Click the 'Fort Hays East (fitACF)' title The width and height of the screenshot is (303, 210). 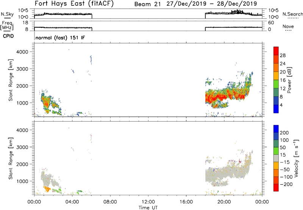[74, 3]
